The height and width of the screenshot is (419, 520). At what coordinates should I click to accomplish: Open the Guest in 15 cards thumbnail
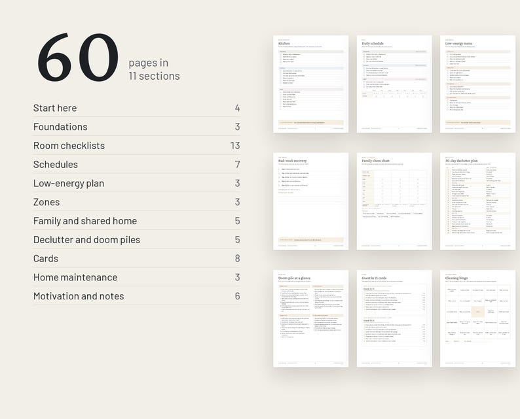[x=394, y=319]
